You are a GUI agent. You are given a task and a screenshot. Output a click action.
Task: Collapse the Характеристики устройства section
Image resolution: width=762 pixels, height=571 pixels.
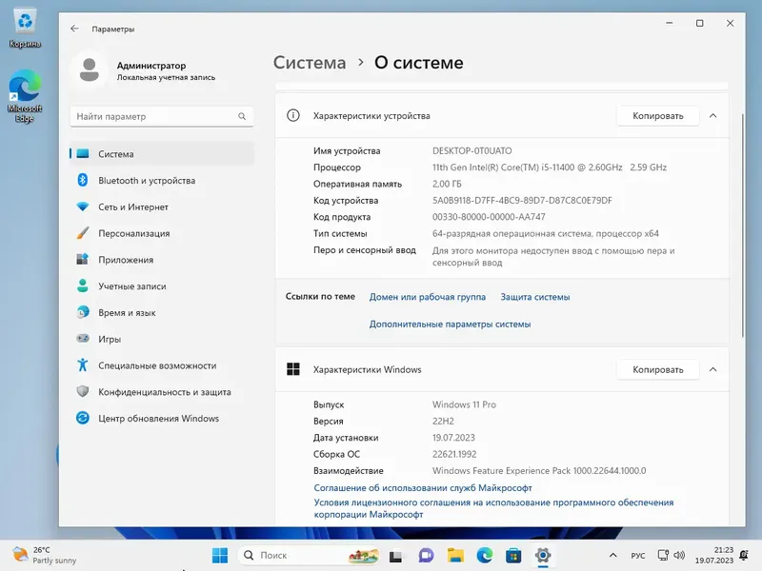pyautogui.click(x=713, y=115)
